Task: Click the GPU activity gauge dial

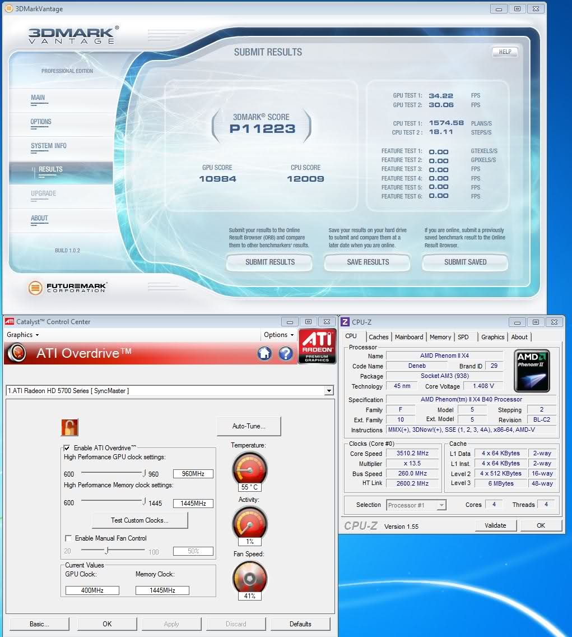Action: pos(250,524)
